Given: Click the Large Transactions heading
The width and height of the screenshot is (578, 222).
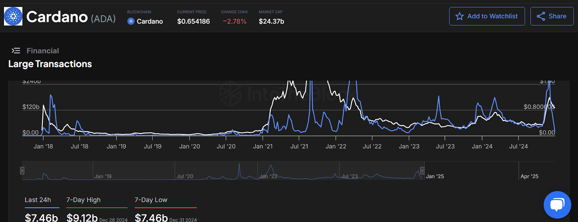Looking at the screenshot, I should pyautogui.click(x=50, y=64).
